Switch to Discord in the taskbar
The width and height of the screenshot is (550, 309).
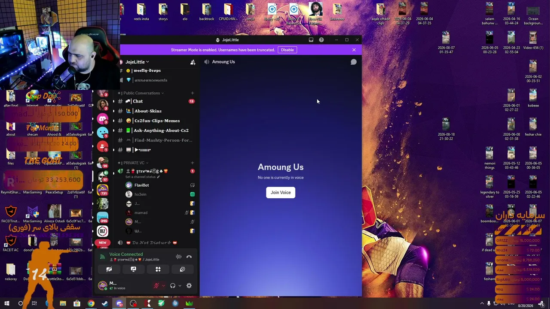[119, 304]
